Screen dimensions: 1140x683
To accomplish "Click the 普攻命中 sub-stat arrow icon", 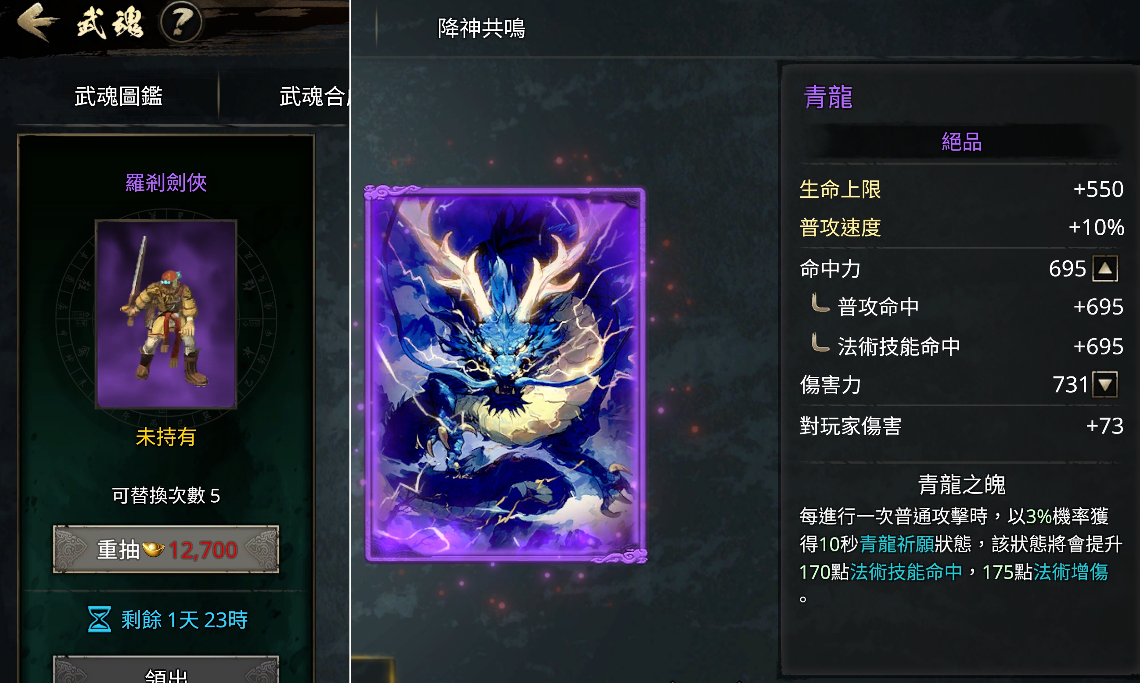I will point(820,303).
